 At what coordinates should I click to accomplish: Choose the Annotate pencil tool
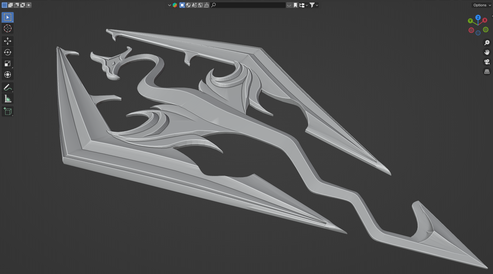click(8, 87)
